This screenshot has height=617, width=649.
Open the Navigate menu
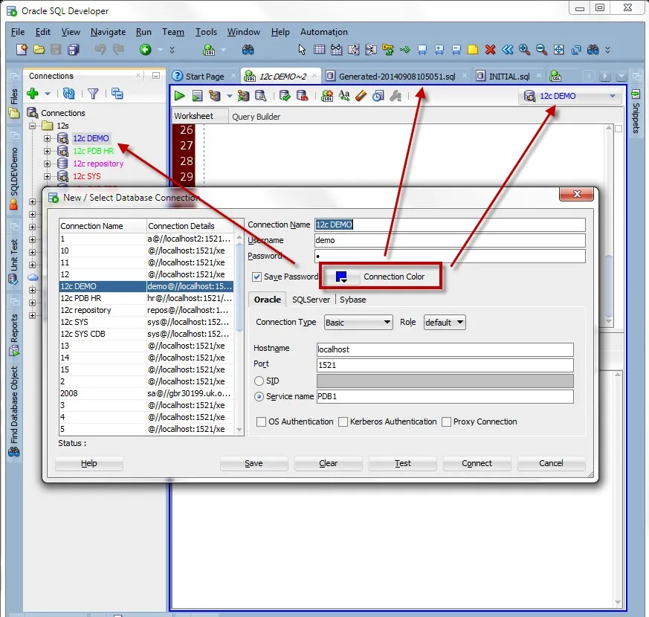(x=108, y=32)
